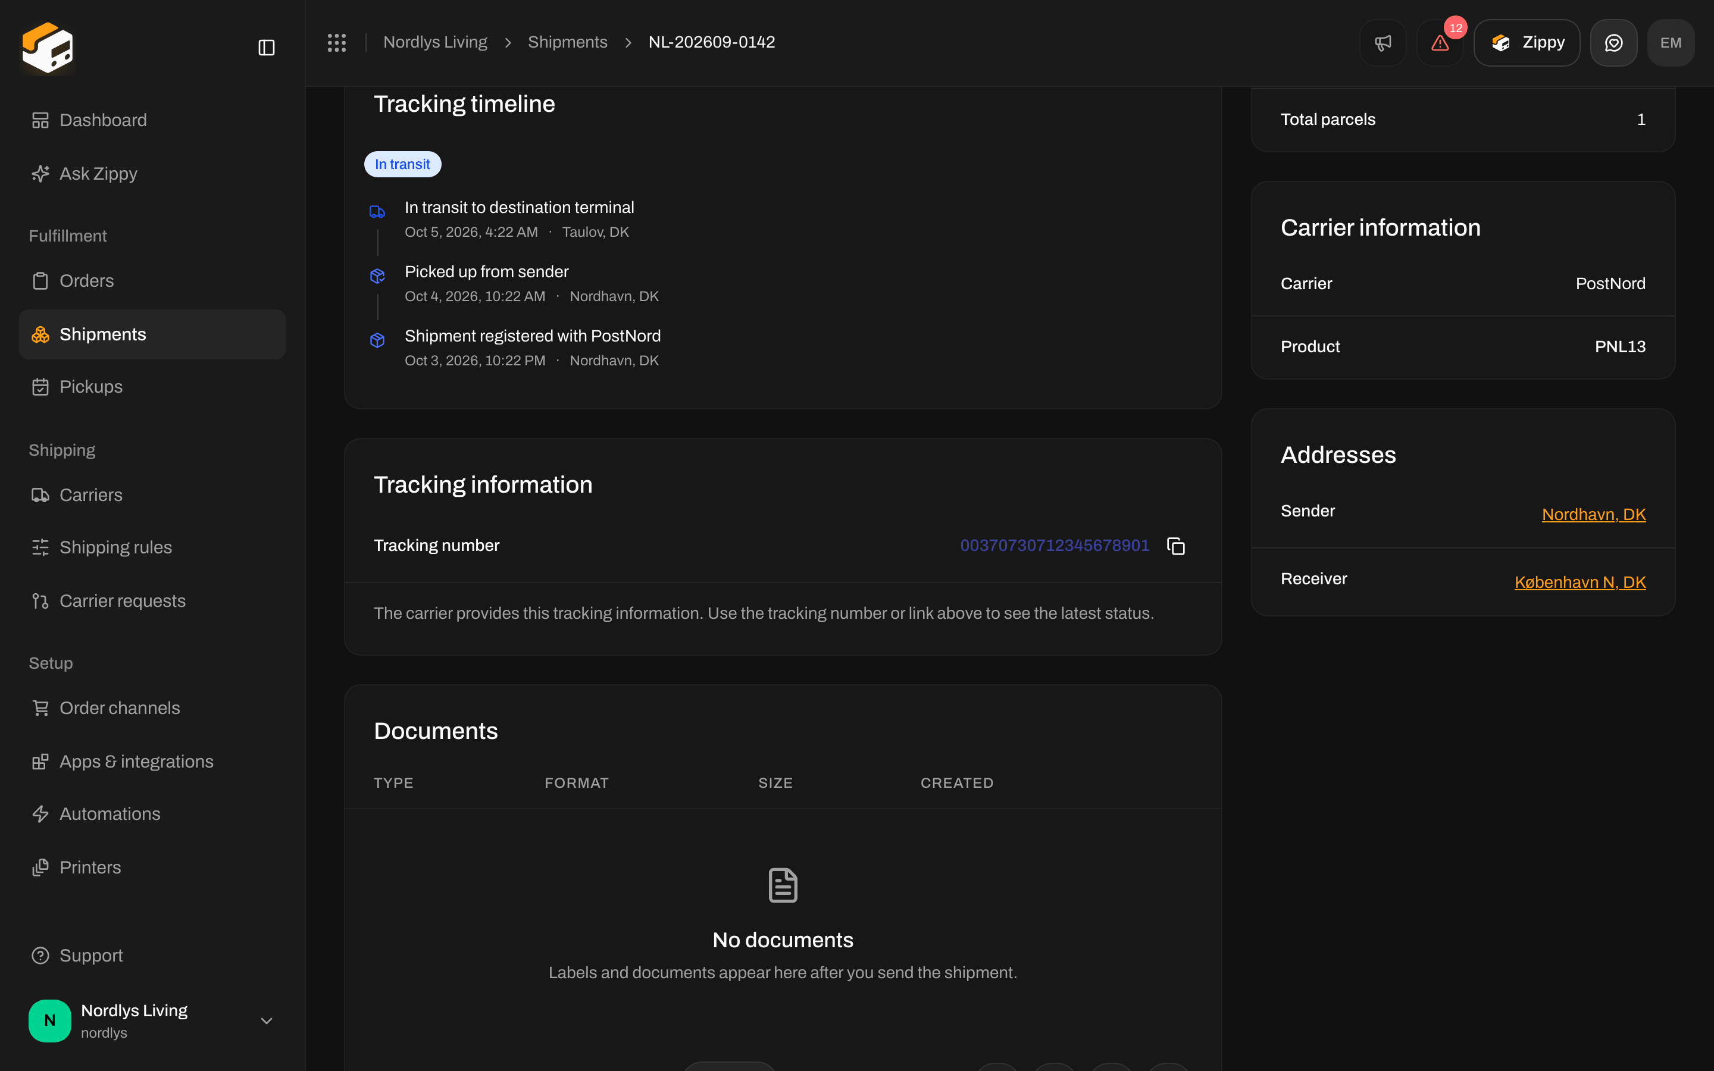Open the chat support bubble icon
The image size is (1714, 1071).
click(x=1613, y=42)
